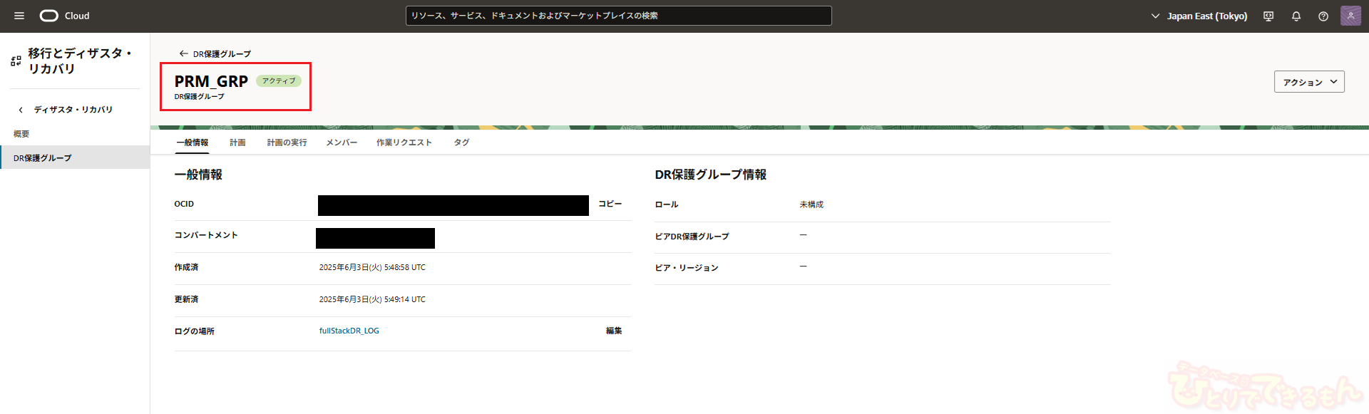Select the タグ tab
This screenshot has height=414, width=1369.
click(x=461, y=143)
